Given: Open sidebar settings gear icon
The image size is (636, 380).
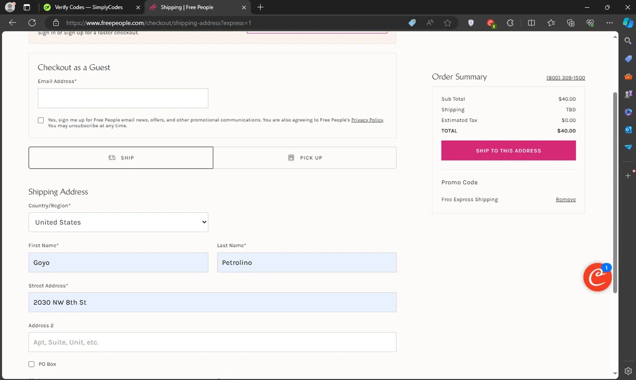Looking at the screenshot, I should coord(628,371).
